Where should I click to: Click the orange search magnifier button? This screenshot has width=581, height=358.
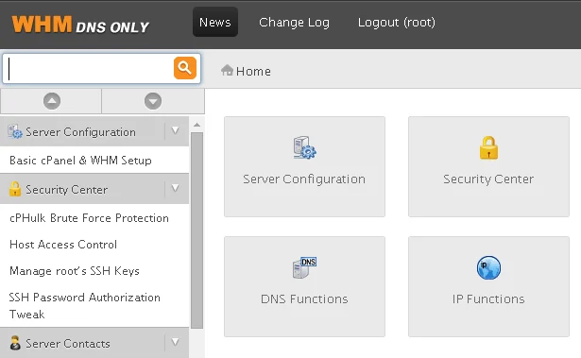[x=185, y=68]
